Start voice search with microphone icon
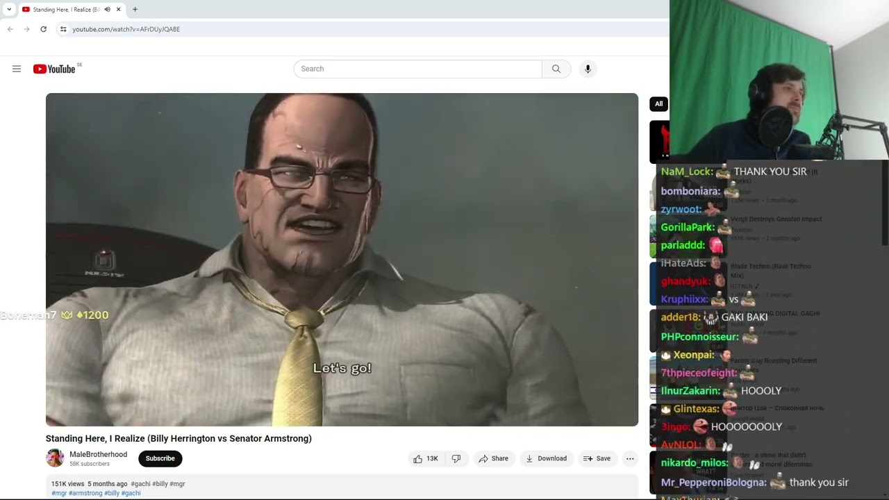The width and height of the screenshot is (889, 500). pyautogui.click(x=588, y=69)
